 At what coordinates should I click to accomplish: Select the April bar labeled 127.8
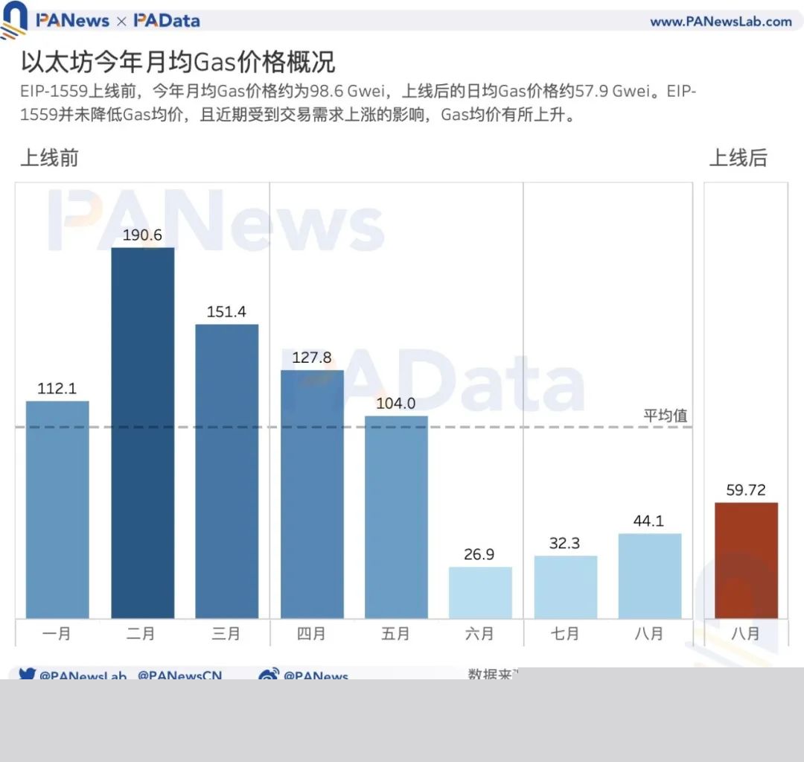coord(312,494)
